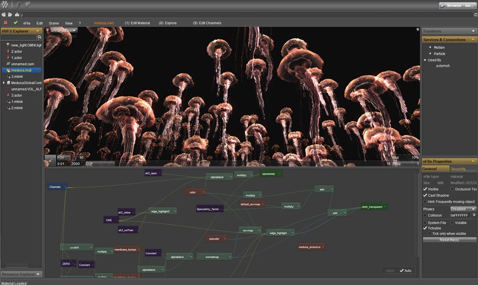The height and width of the screenshot is (285, 478).
Task: Toggle the Cast Shadow checkbox
Action: [425, 195]
